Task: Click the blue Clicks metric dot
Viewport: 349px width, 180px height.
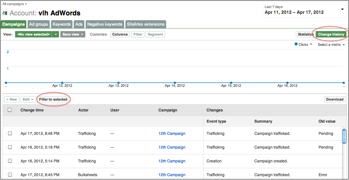Action: pos(296,44)
